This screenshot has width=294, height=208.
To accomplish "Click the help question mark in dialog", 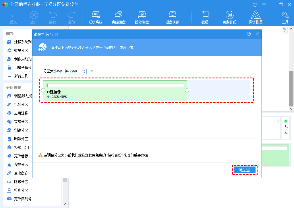I will (249, 34).
